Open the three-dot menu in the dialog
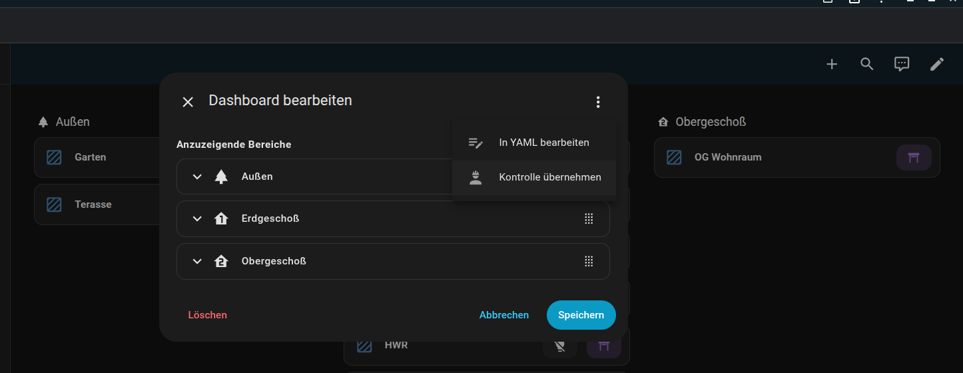 coord(598,102)
